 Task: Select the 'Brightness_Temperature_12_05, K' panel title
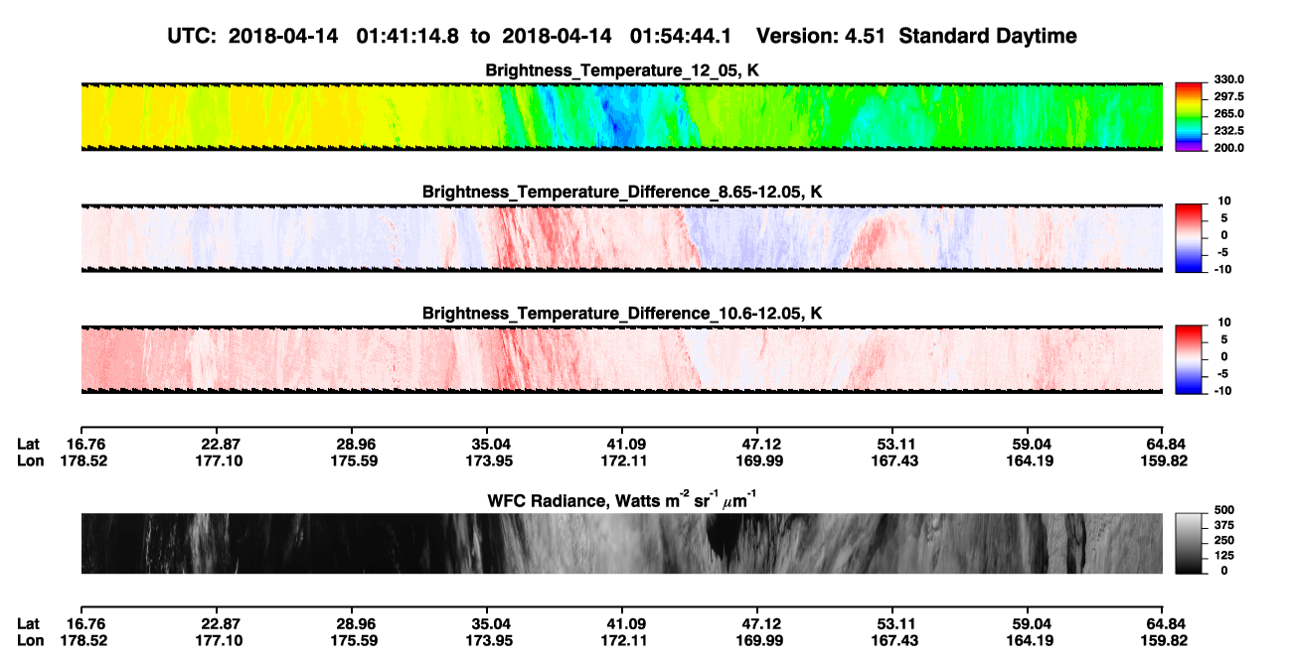(622, 70)
